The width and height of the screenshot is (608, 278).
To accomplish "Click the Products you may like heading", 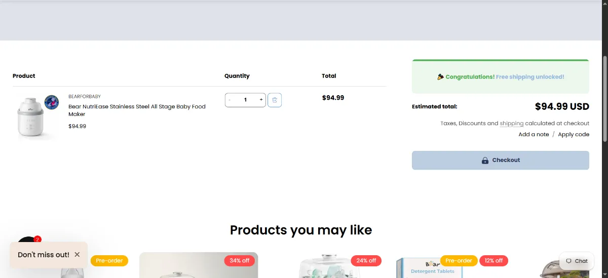I will click(x=301, y=230).
